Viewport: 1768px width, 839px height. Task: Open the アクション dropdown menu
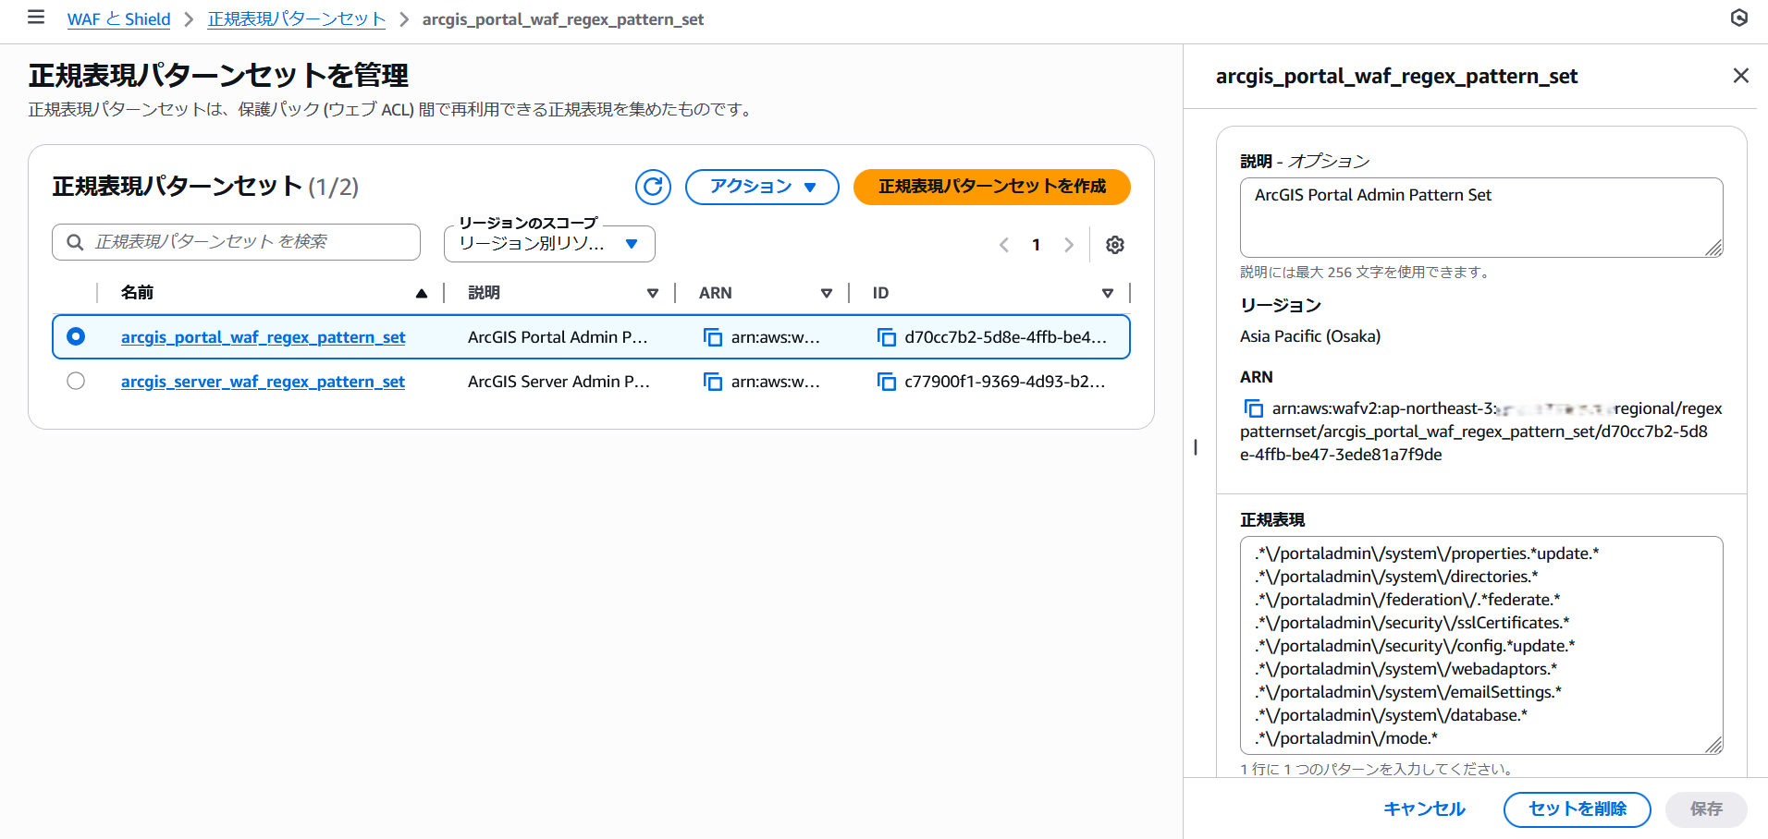761,187
